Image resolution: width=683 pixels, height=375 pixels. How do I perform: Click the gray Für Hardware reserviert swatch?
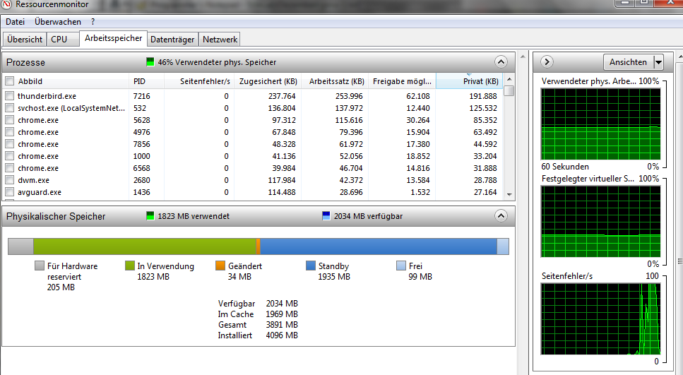click(40, 266)
